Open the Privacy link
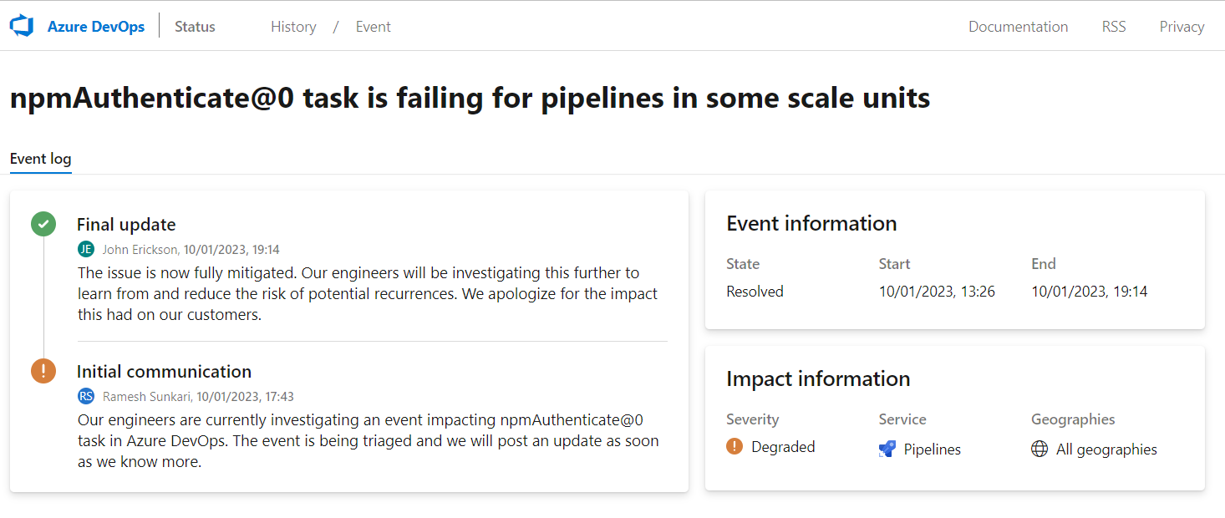The width and height of the screenshot is (1225, 518). point(1182,27)
